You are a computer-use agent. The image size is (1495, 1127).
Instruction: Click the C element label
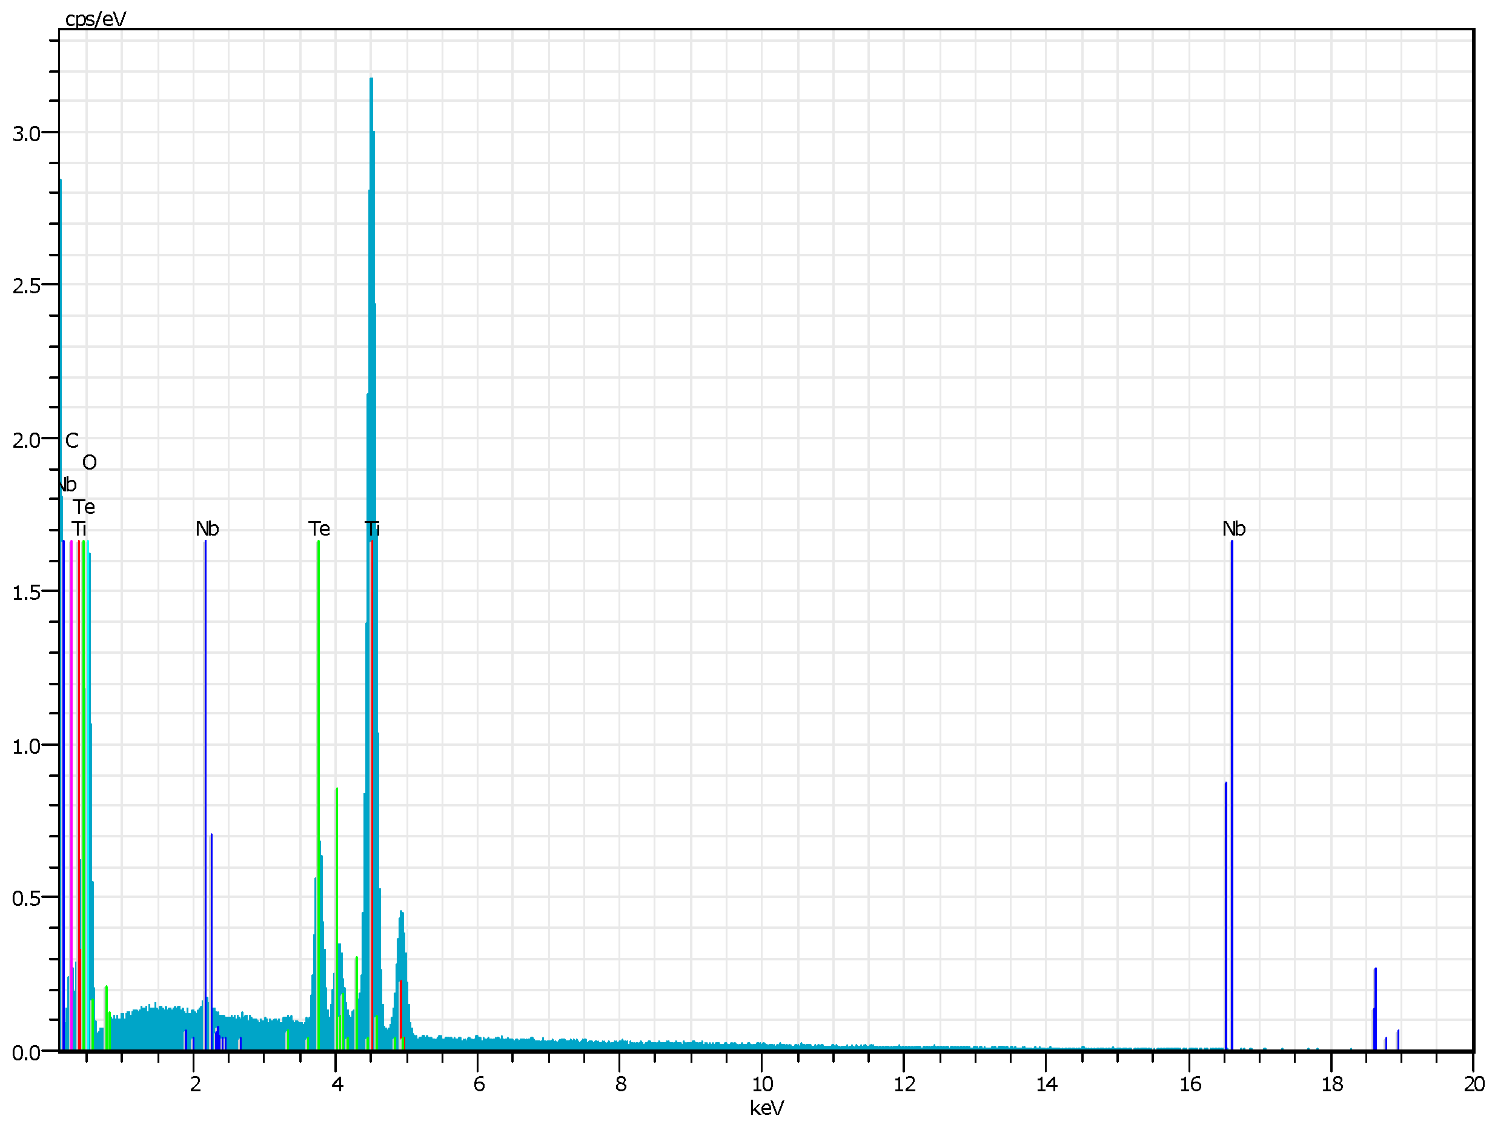71,440
